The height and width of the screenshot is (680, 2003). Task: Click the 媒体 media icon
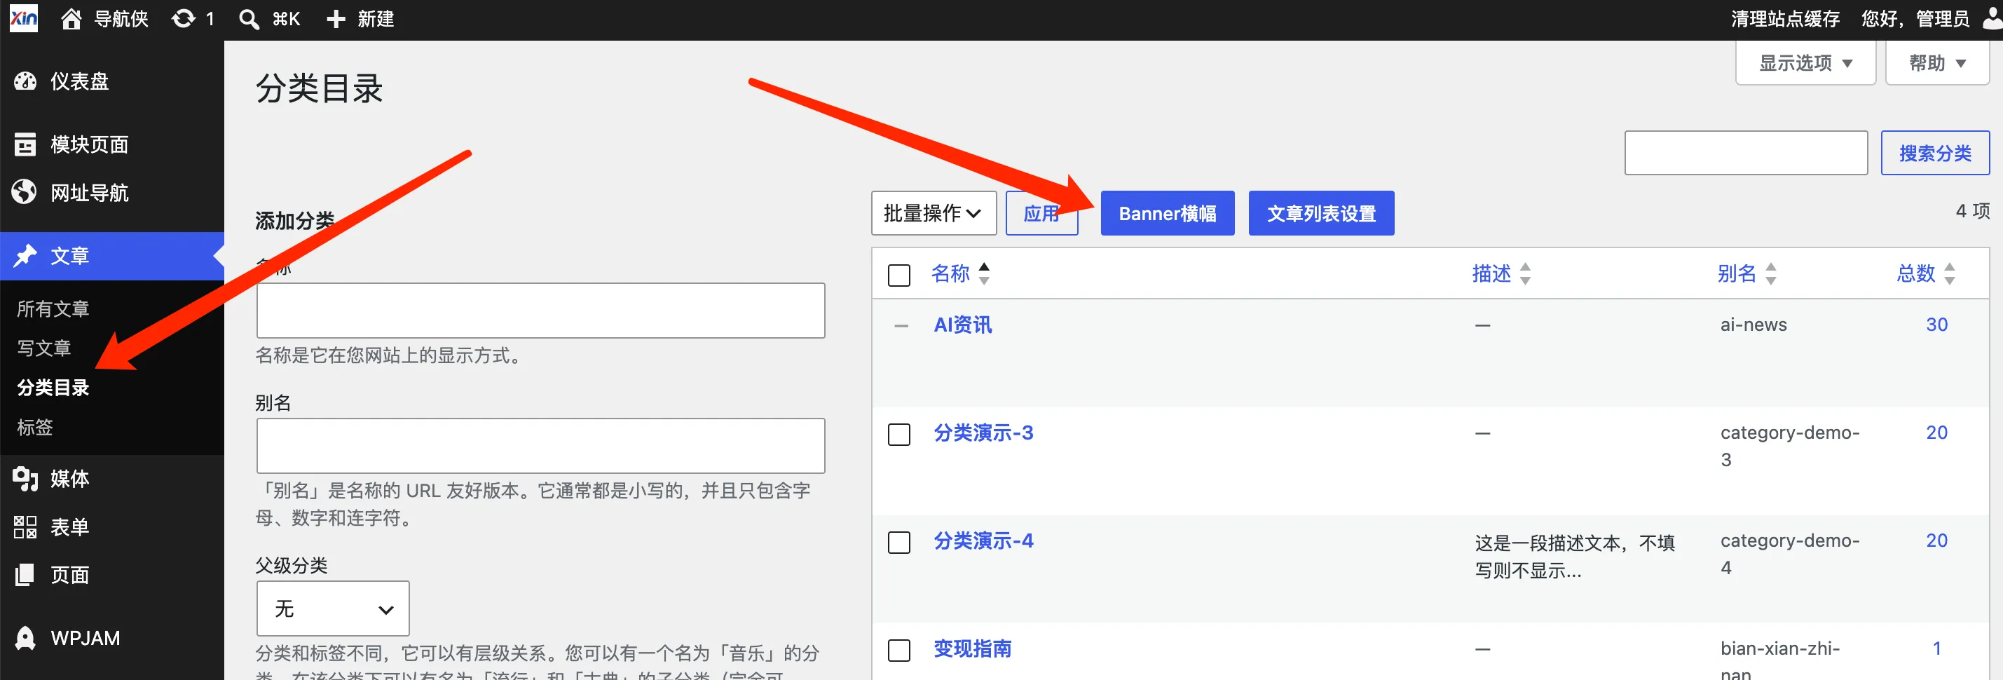click(25, 479)
